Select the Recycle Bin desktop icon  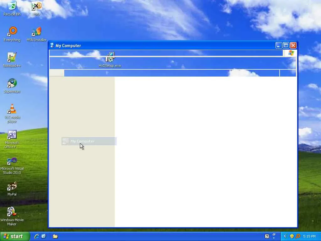pyautogui.click(x=12, y=8)
